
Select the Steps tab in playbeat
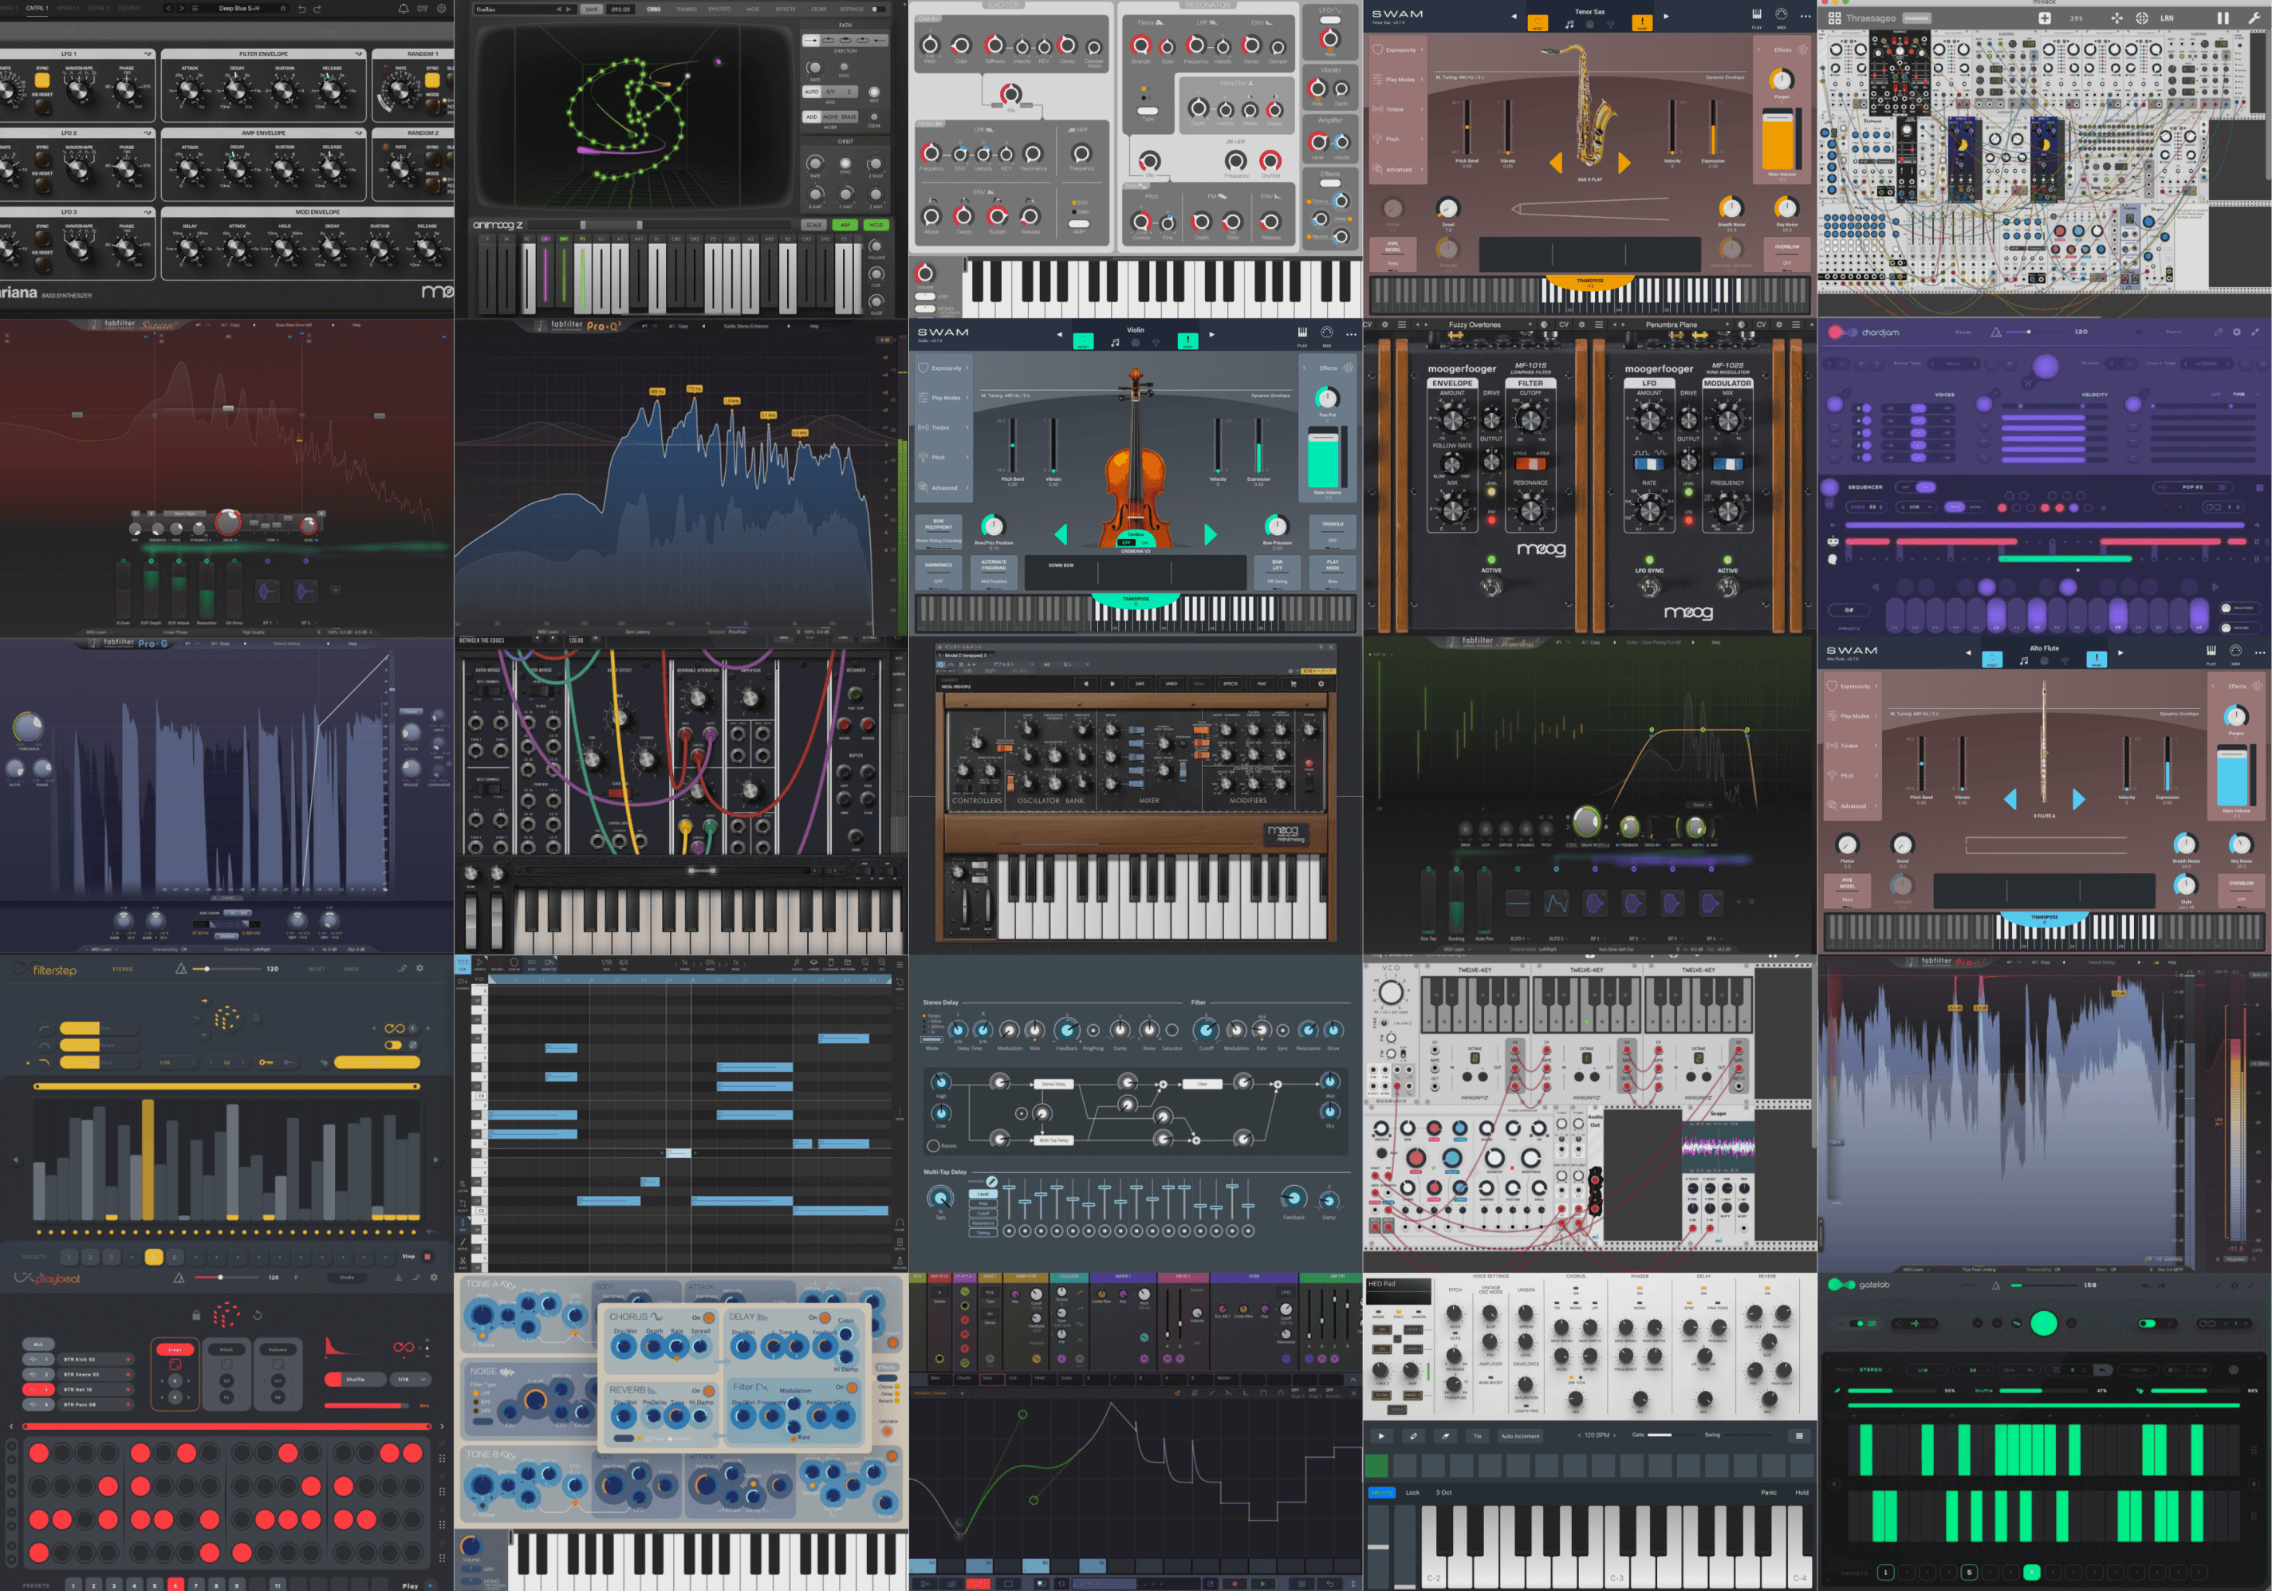tap(175, 1349)
